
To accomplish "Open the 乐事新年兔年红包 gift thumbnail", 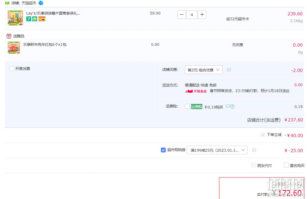I will [14, 48].
